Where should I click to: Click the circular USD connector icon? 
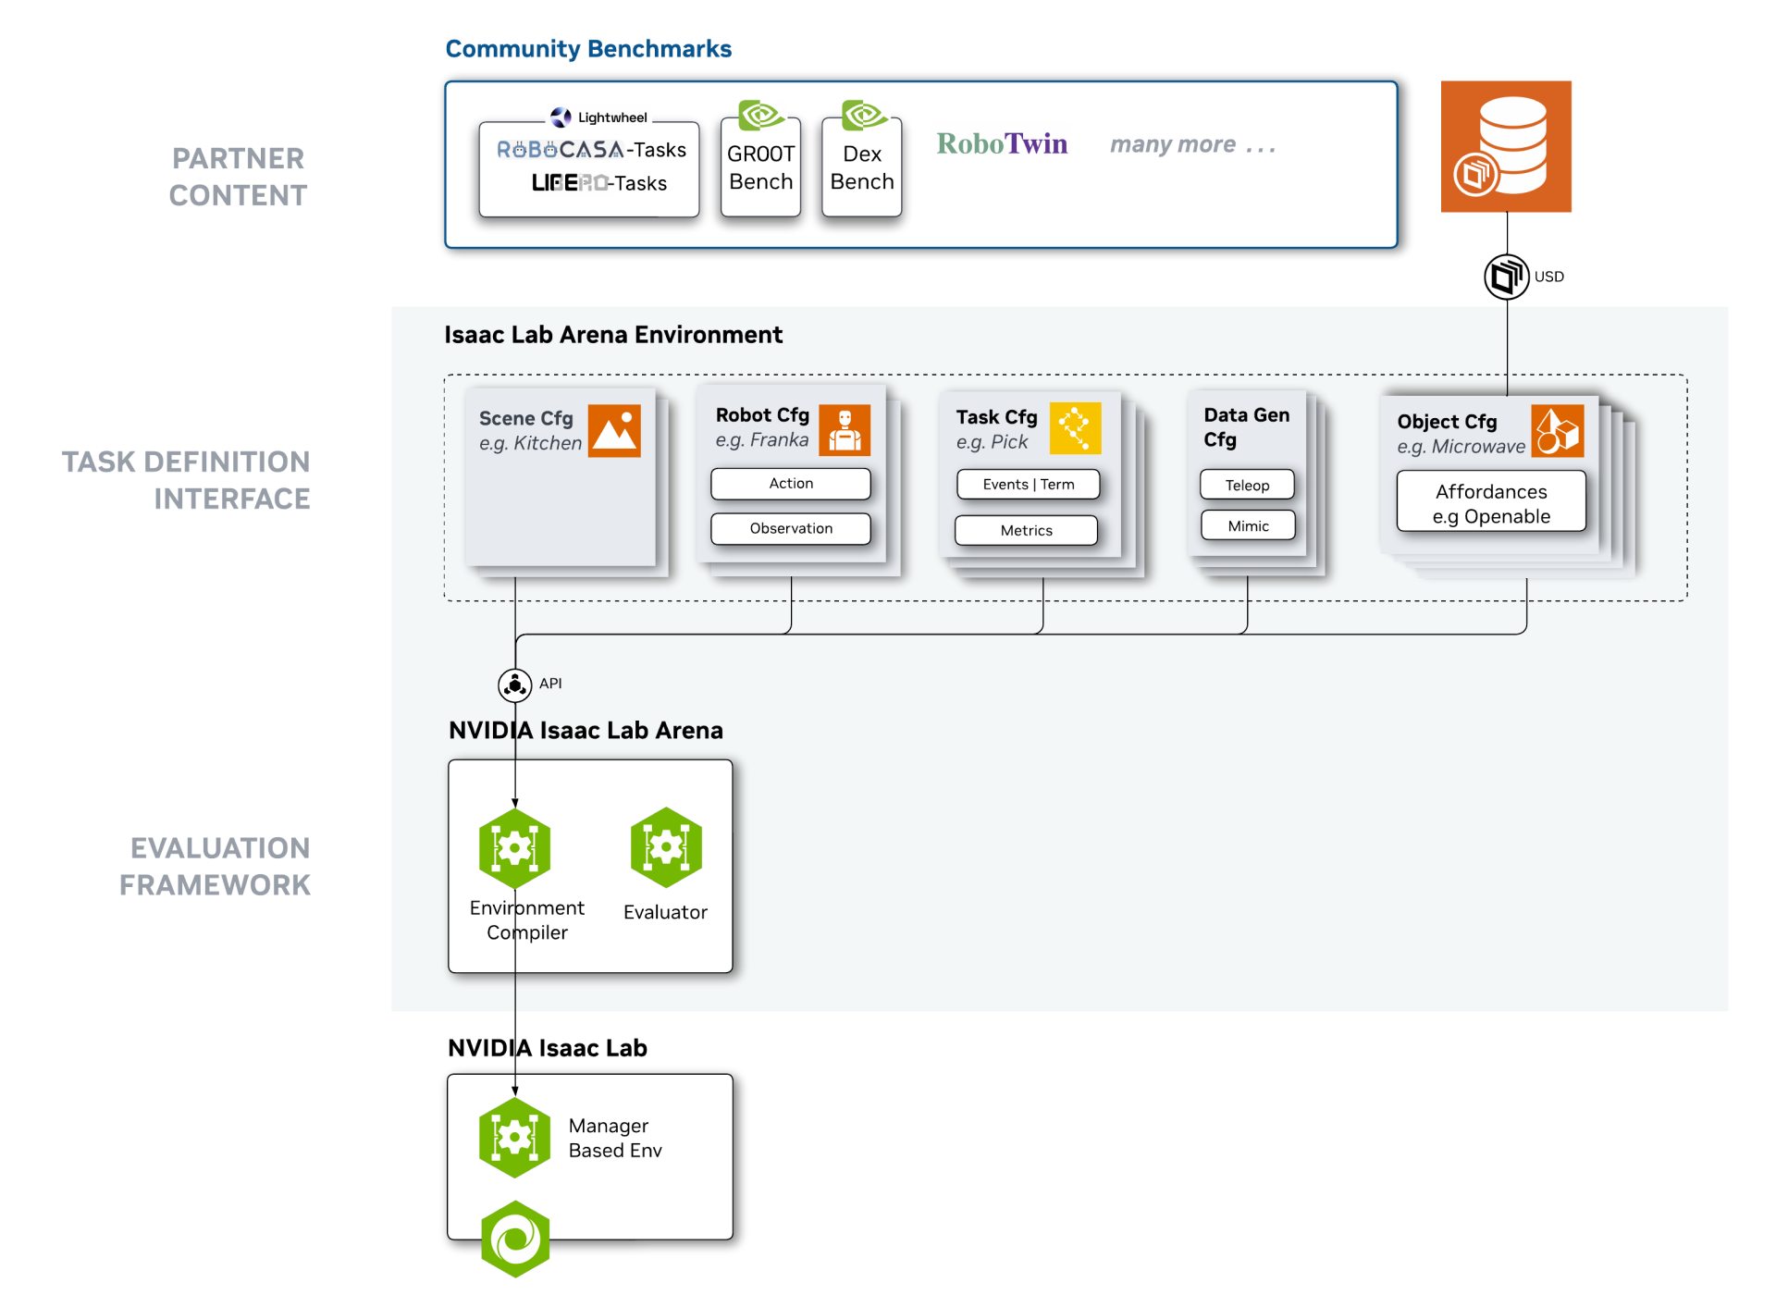pos(1506,277)
